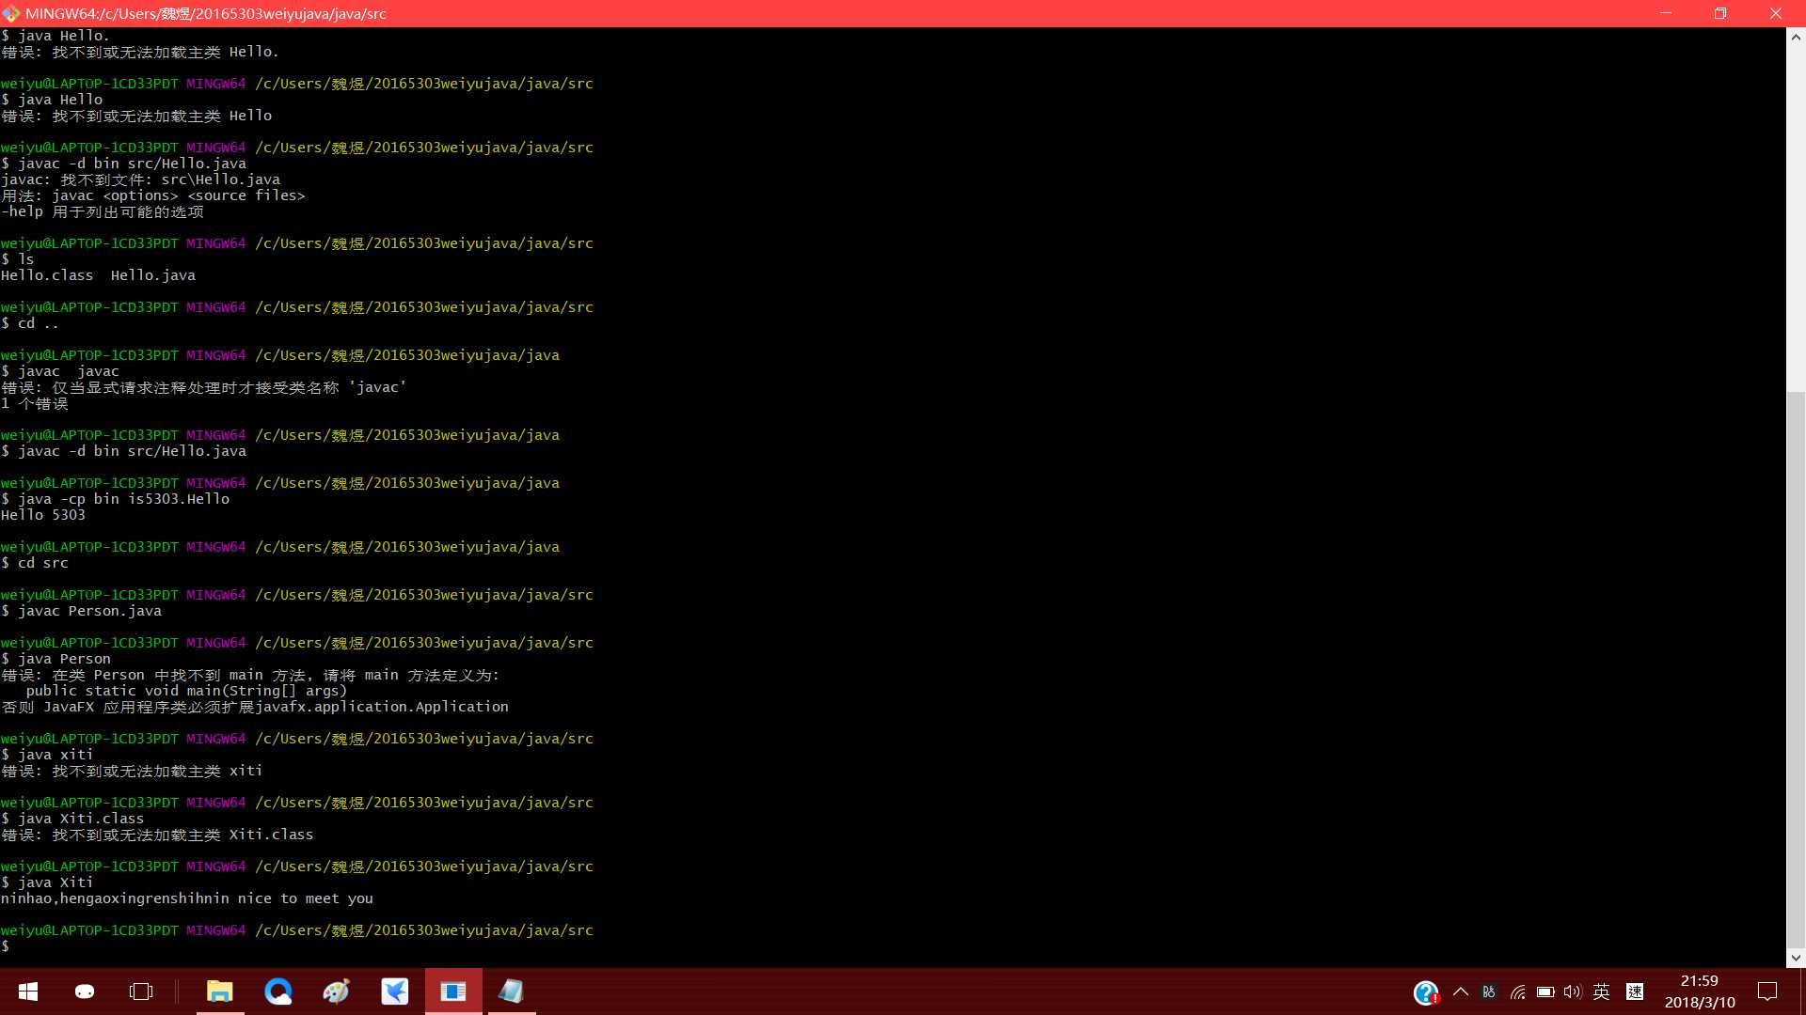The image size is (1806, 1015).
Task: Open the Wi-Fi network tray icon
Action: tap(1517, 992)
